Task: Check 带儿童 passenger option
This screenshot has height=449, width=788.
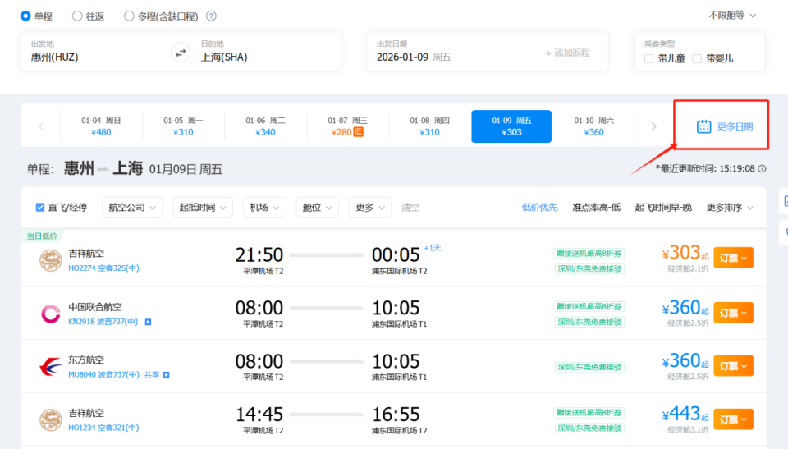Action: point(648,59)
